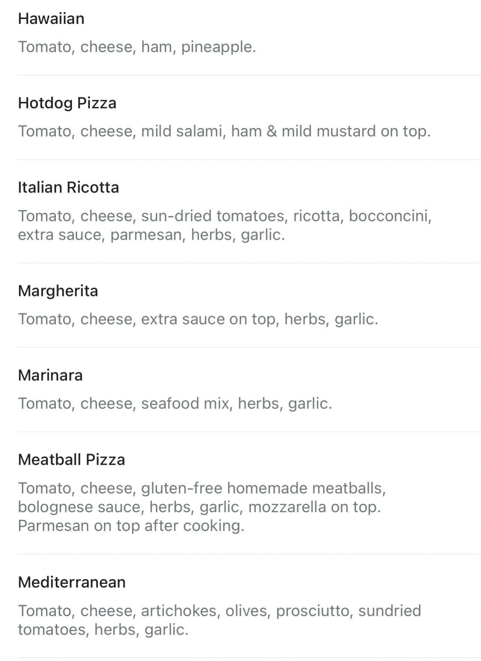Click the tomatoes, herbs, garlic last line
481x661 pixels.
pyautogui.click(x=103, y=630)
